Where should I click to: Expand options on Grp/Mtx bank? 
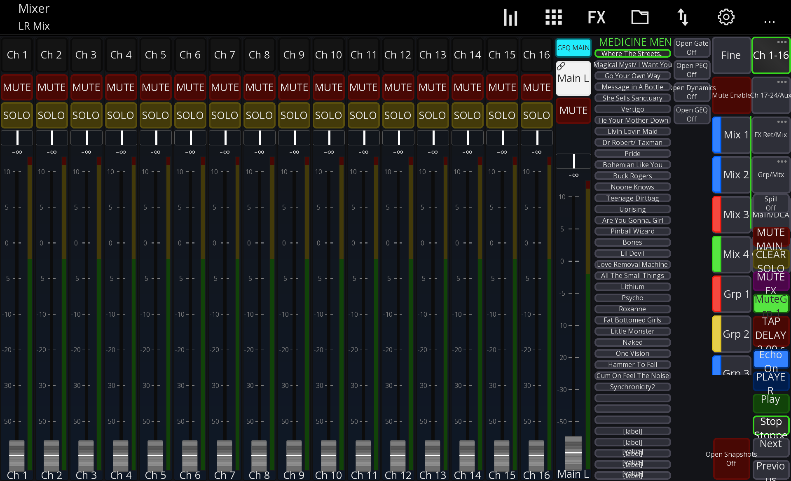pos(782,161)
